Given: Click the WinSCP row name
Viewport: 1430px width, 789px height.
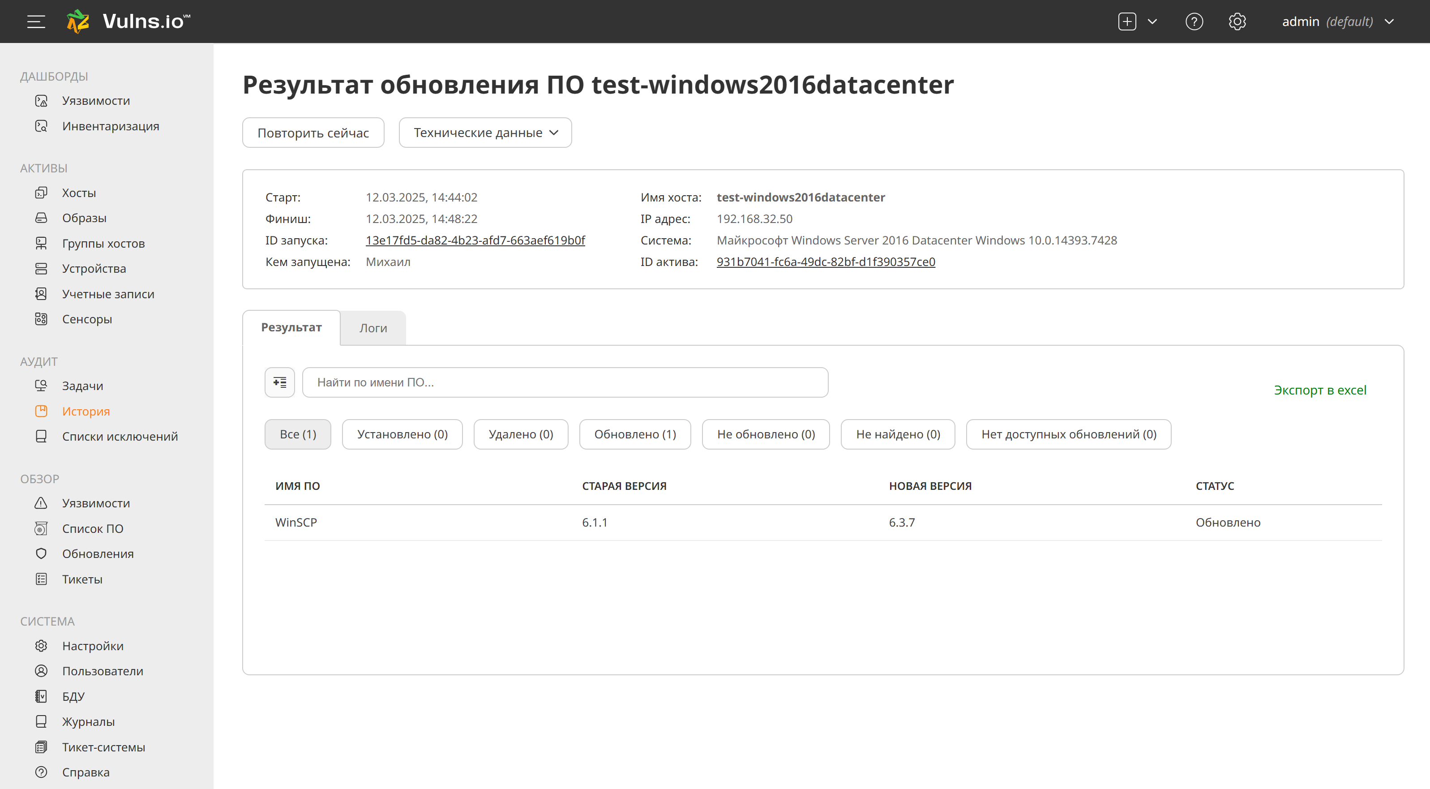Looking at the screenshot, I should click(296, 523).
